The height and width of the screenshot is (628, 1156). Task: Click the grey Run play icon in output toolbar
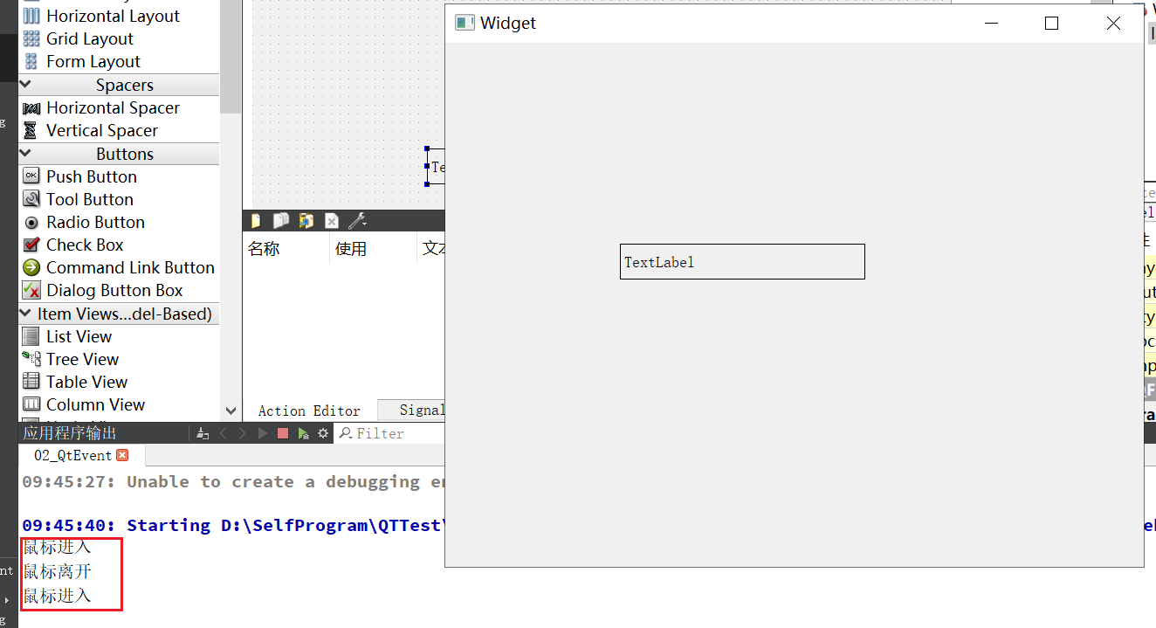click(262, 433)
